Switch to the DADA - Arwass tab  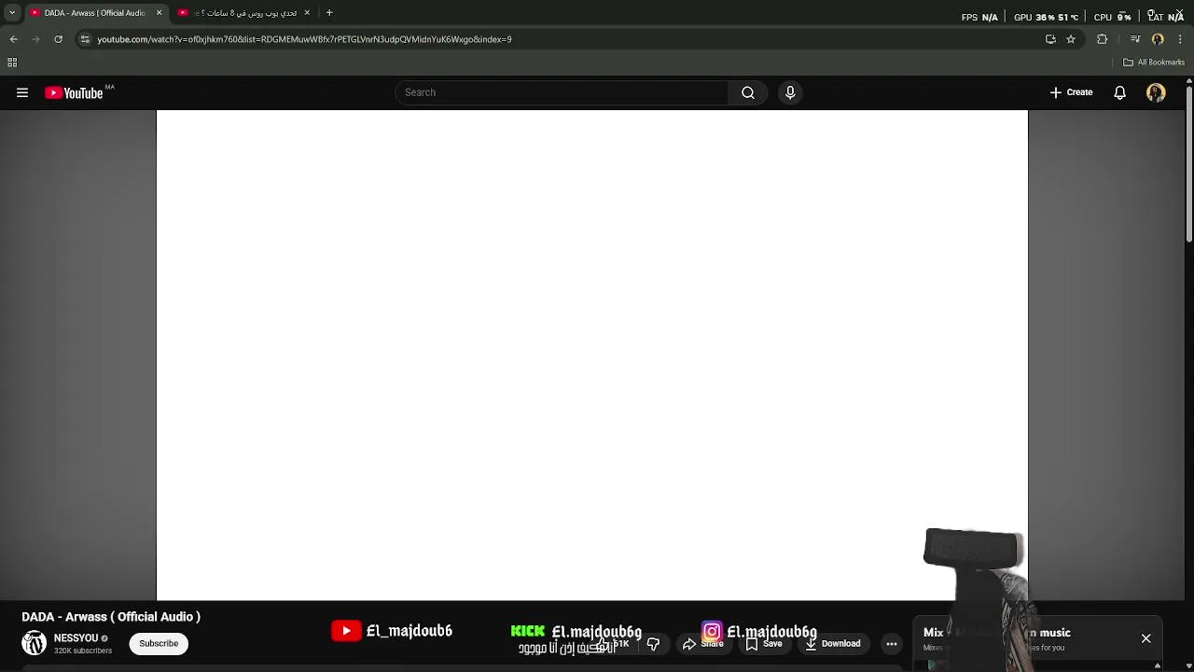pos(89,13)
